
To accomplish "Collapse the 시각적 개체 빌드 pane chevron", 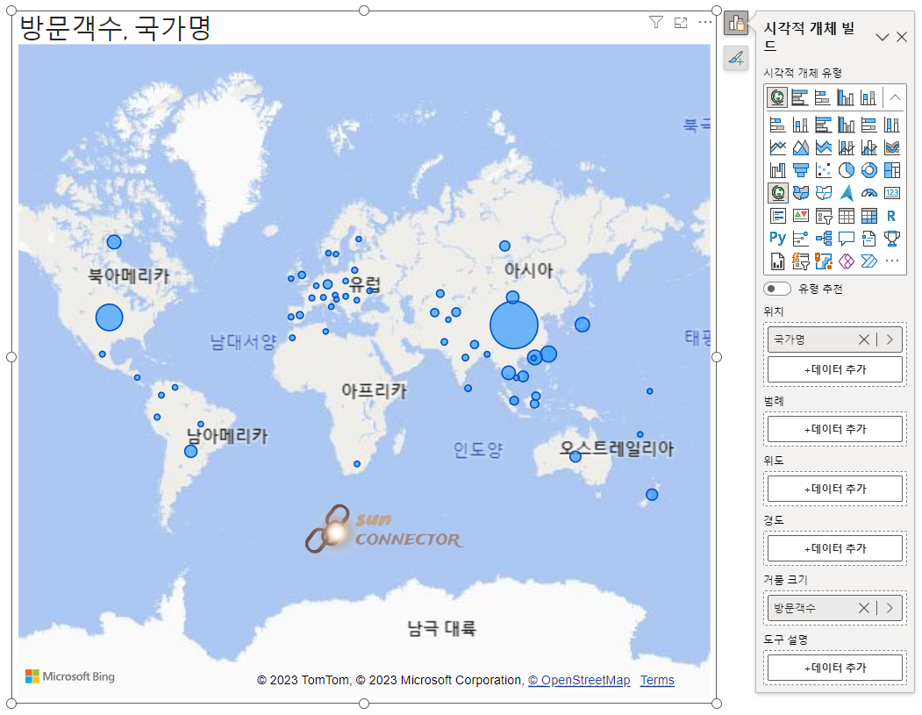I will tap(882, 37).
